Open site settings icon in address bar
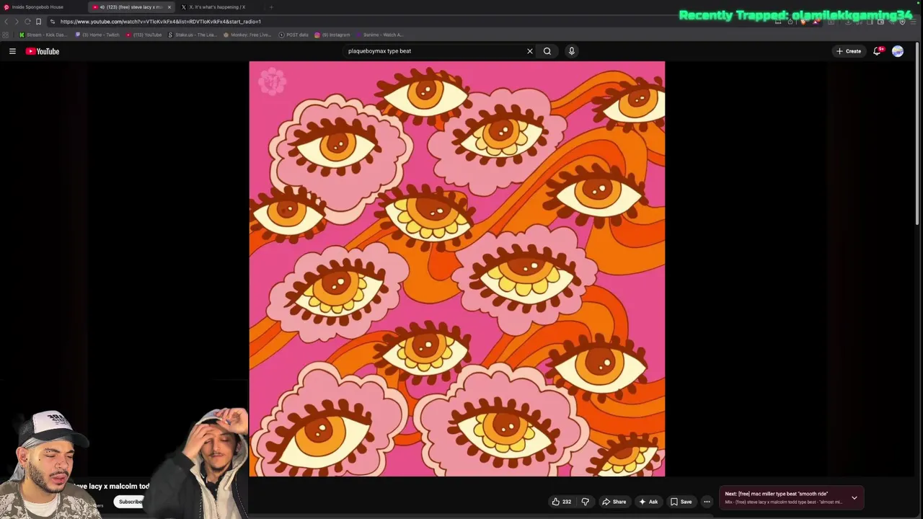 53,22
